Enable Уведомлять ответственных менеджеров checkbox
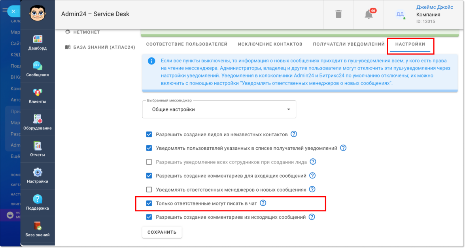The width and height of the screenshot is (465, 248). tap(149, 189)
